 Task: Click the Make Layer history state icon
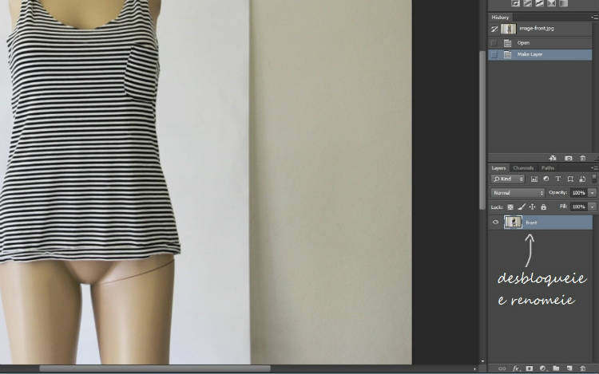coord(507,54)
